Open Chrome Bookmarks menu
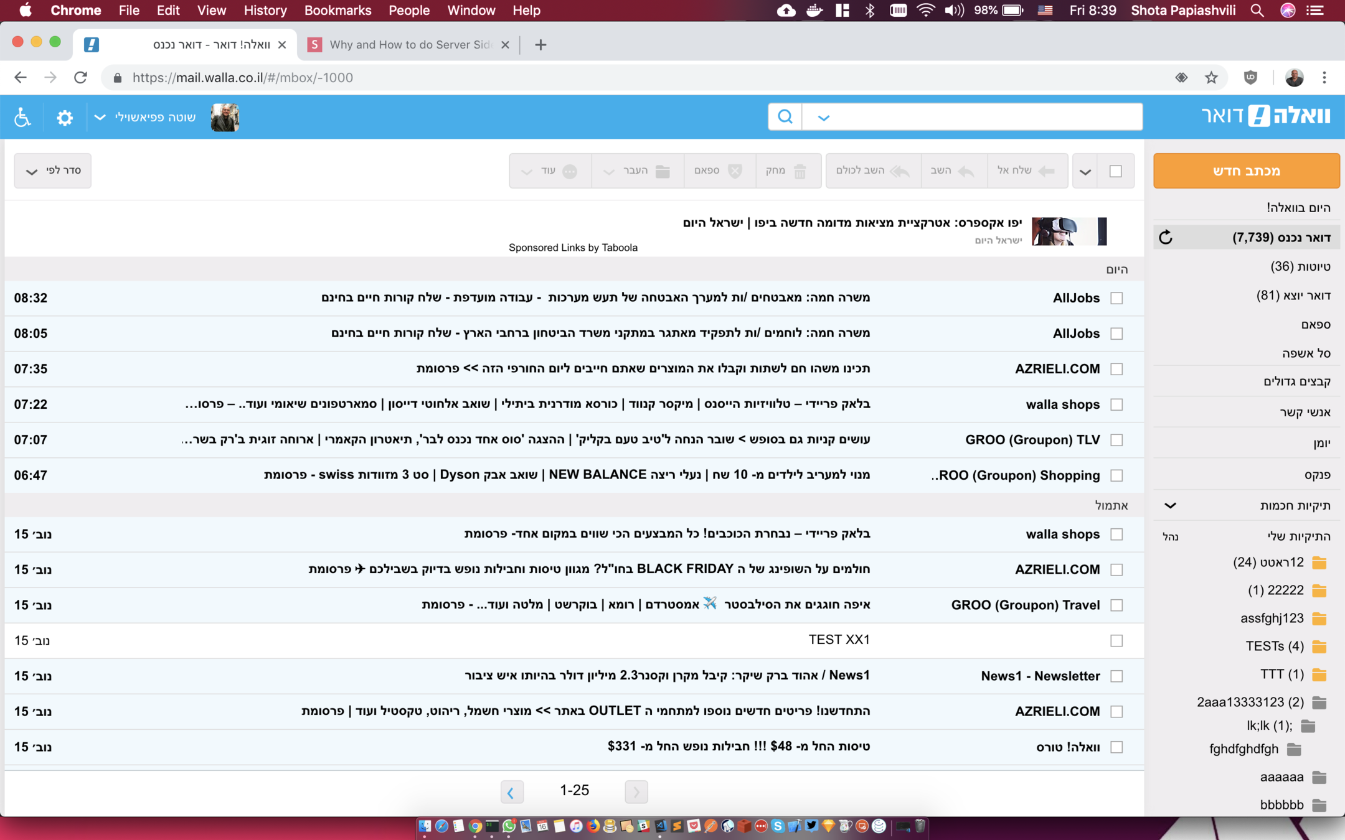1345x840 pixels. [337, 10]
